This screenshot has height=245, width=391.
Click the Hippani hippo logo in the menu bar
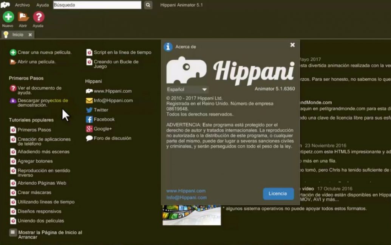coord(5,5)
